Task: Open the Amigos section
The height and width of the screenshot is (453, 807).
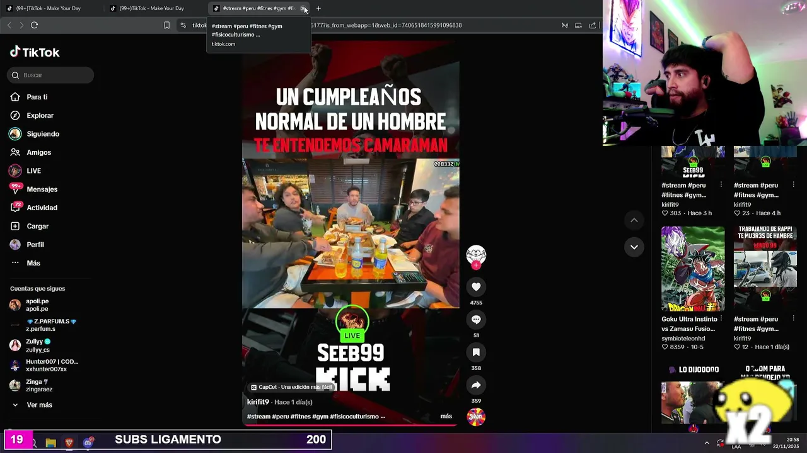Action: coord(30,152)
